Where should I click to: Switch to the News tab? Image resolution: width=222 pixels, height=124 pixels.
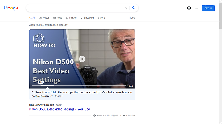(x=58, y=18)
